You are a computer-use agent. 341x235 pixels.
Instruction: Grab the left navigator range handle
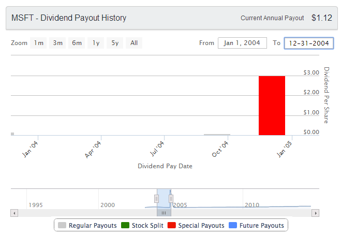(x=157, y=199)
